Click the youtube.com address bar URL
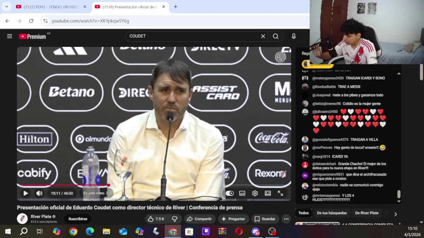 tap(90, 21)
